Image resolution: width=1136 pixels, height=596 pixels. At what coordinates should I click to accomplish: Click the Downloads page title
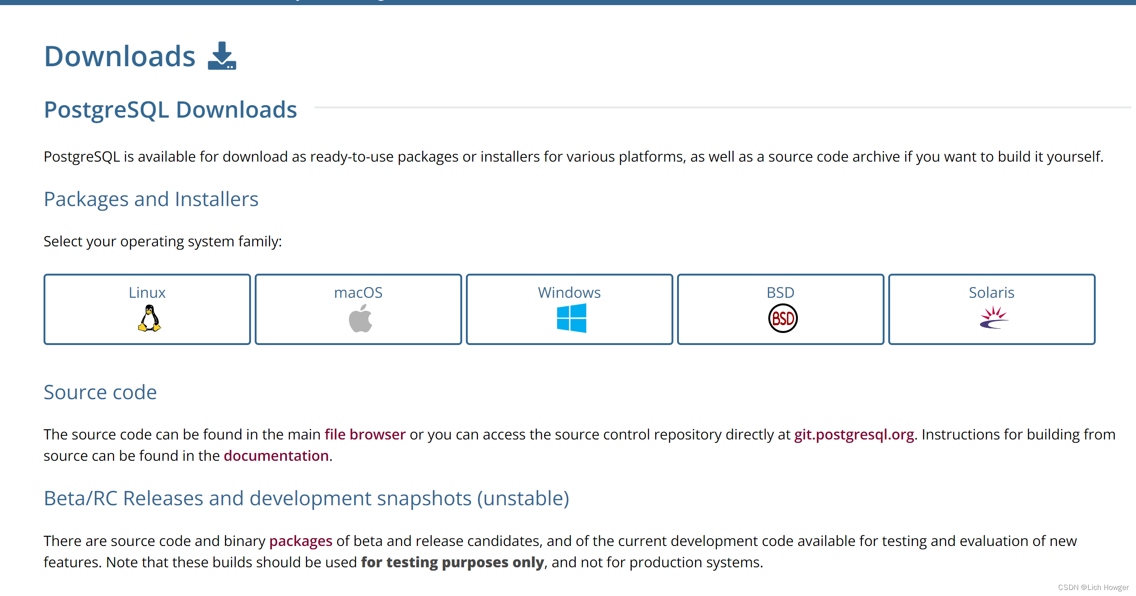pos(120,56)
